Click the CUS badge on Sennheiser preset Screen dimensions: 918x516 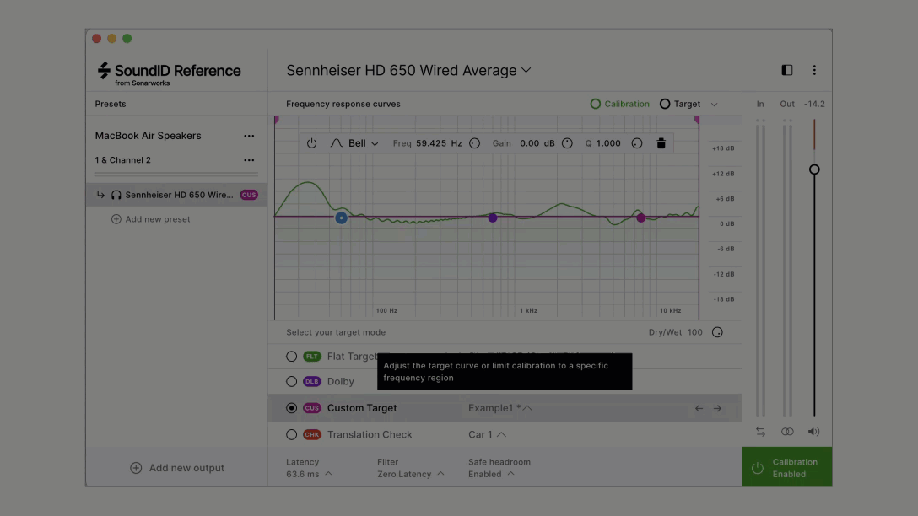(x=249, y=195)
